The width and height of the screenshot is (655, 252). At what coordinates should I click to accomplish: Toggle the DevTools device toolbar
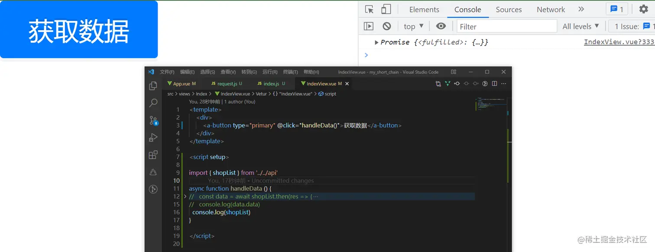click(386, 10)
